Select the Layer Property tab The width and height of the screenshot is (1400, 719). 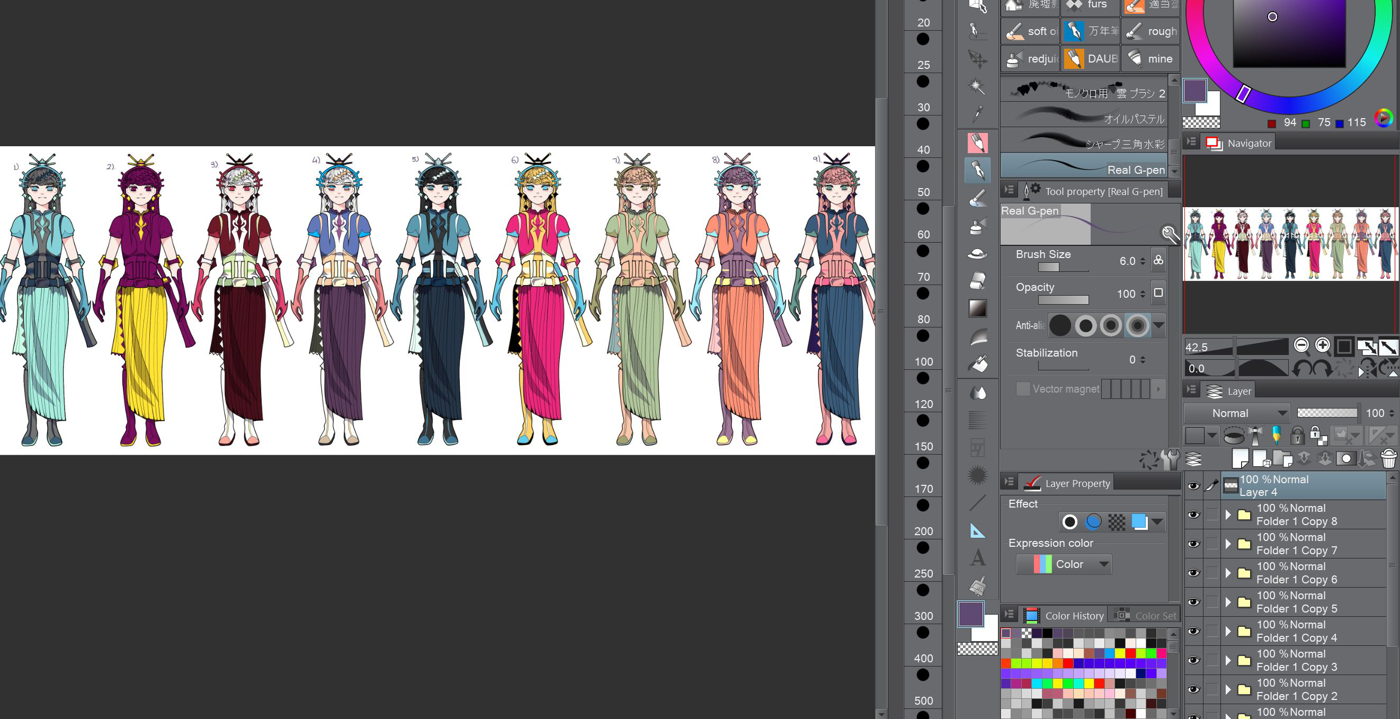[x=1067, y=483]
